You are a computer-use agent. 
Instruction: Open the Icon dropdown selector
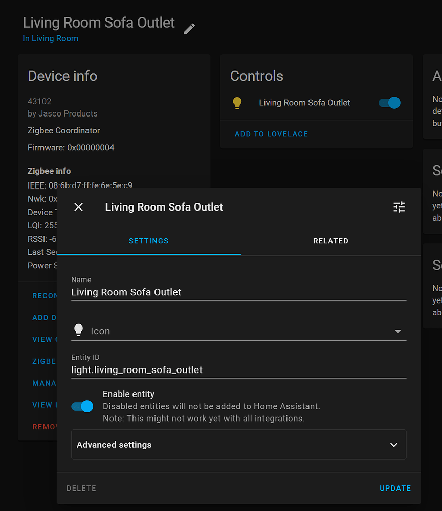[397, 331]
